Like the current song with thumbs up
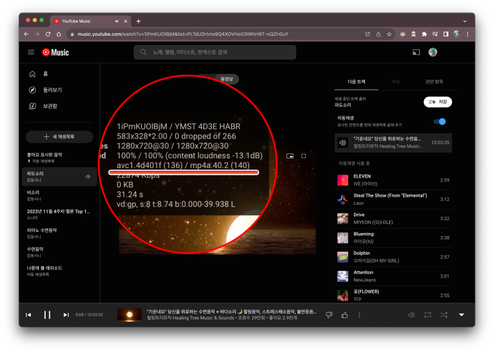The height and width of the screenshot is (352, 494). point(345,315)
